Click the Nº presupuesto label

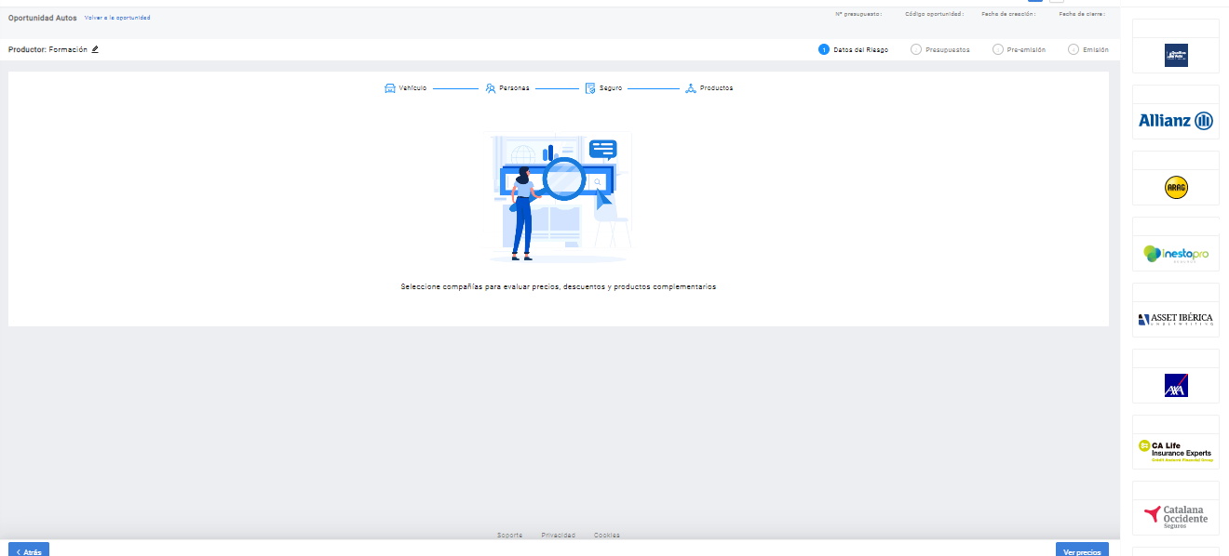coord(858,14)
